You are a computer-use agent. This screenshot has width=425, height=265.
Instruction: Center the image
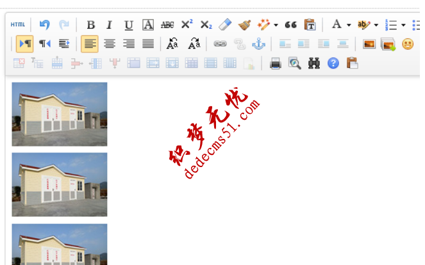[x=343, y=44]
